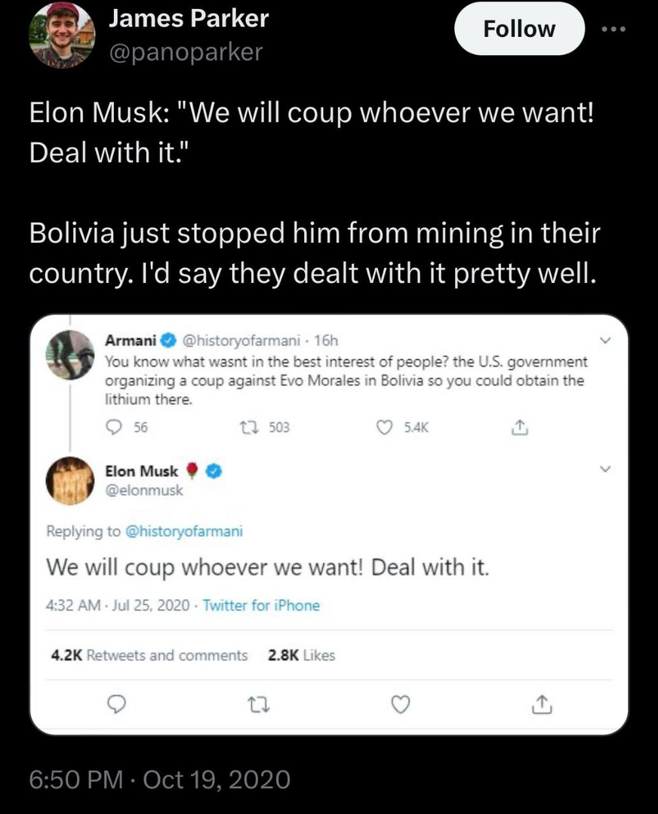Click share icon below Elon's tweet
The height and width of the screenshot is (814, 658).
540,705
